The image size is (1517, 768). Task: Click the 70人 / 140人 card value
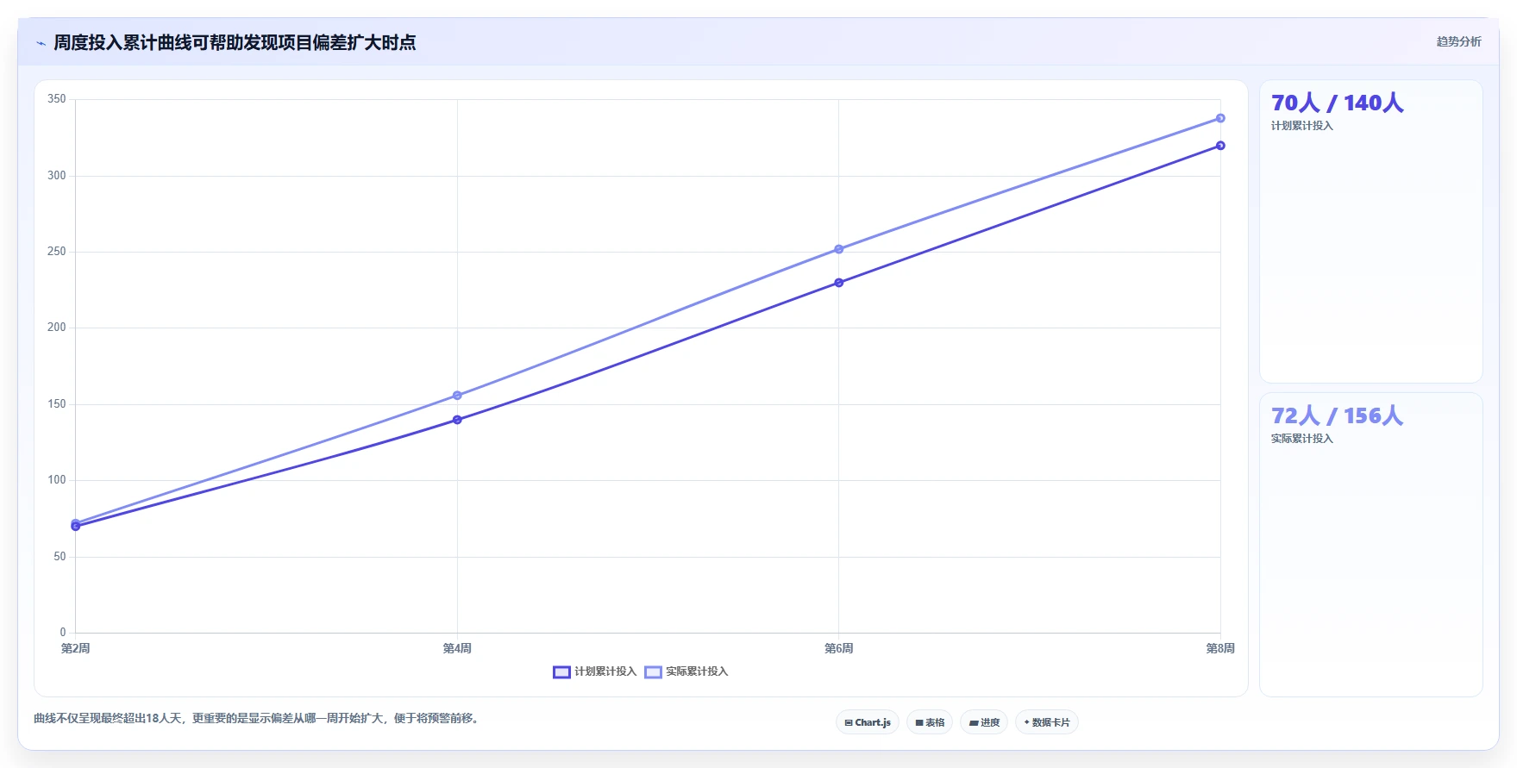coord(1338,103)
